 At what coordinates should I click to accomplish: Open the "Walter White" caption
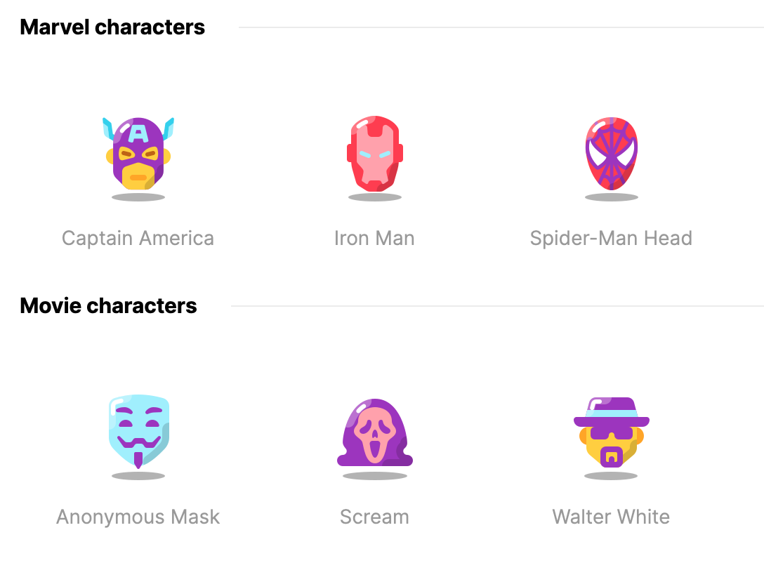coord(611,517)
